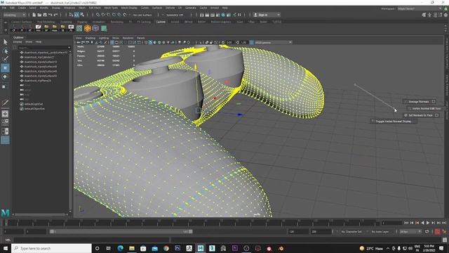Toggle snap to curve magnet icon

pyautogui.click(x=104, y=15)
